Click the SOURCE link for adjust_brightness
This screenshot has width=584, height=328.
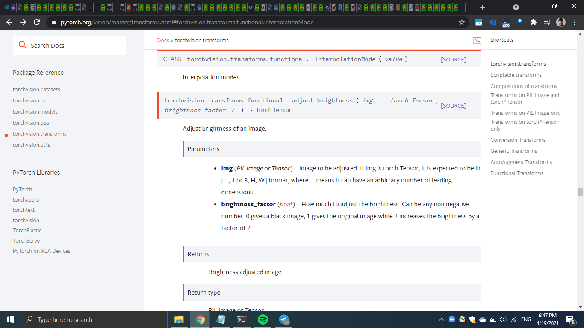pyautogui.click(x=453, y=105)
